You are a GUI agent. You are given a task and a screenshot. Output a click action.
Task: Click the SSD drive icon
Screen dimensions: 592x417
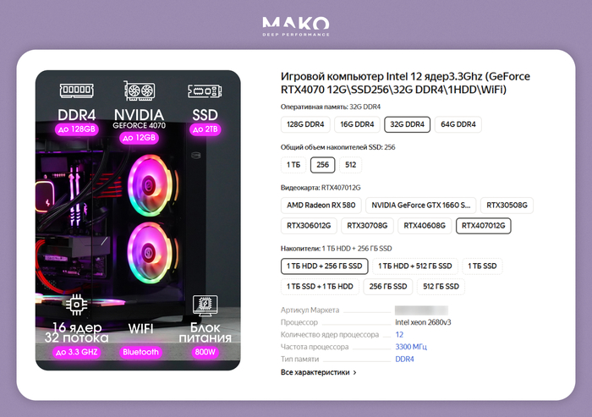[205, 91]
